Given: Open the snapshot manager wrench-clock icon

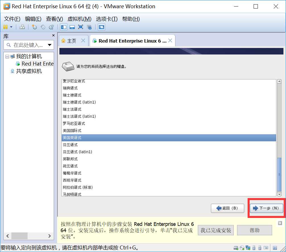Looking at the screenshot, I should tap(51, 27).
